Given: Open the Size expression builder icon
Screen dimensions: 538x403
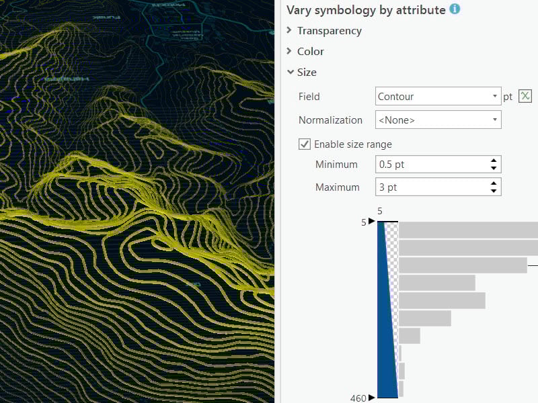Looking at the screenshot, I should point(526,96).
